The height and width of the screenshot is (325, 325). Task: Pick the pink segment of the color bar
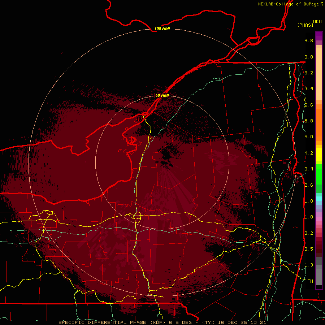(x=319, y=219)
